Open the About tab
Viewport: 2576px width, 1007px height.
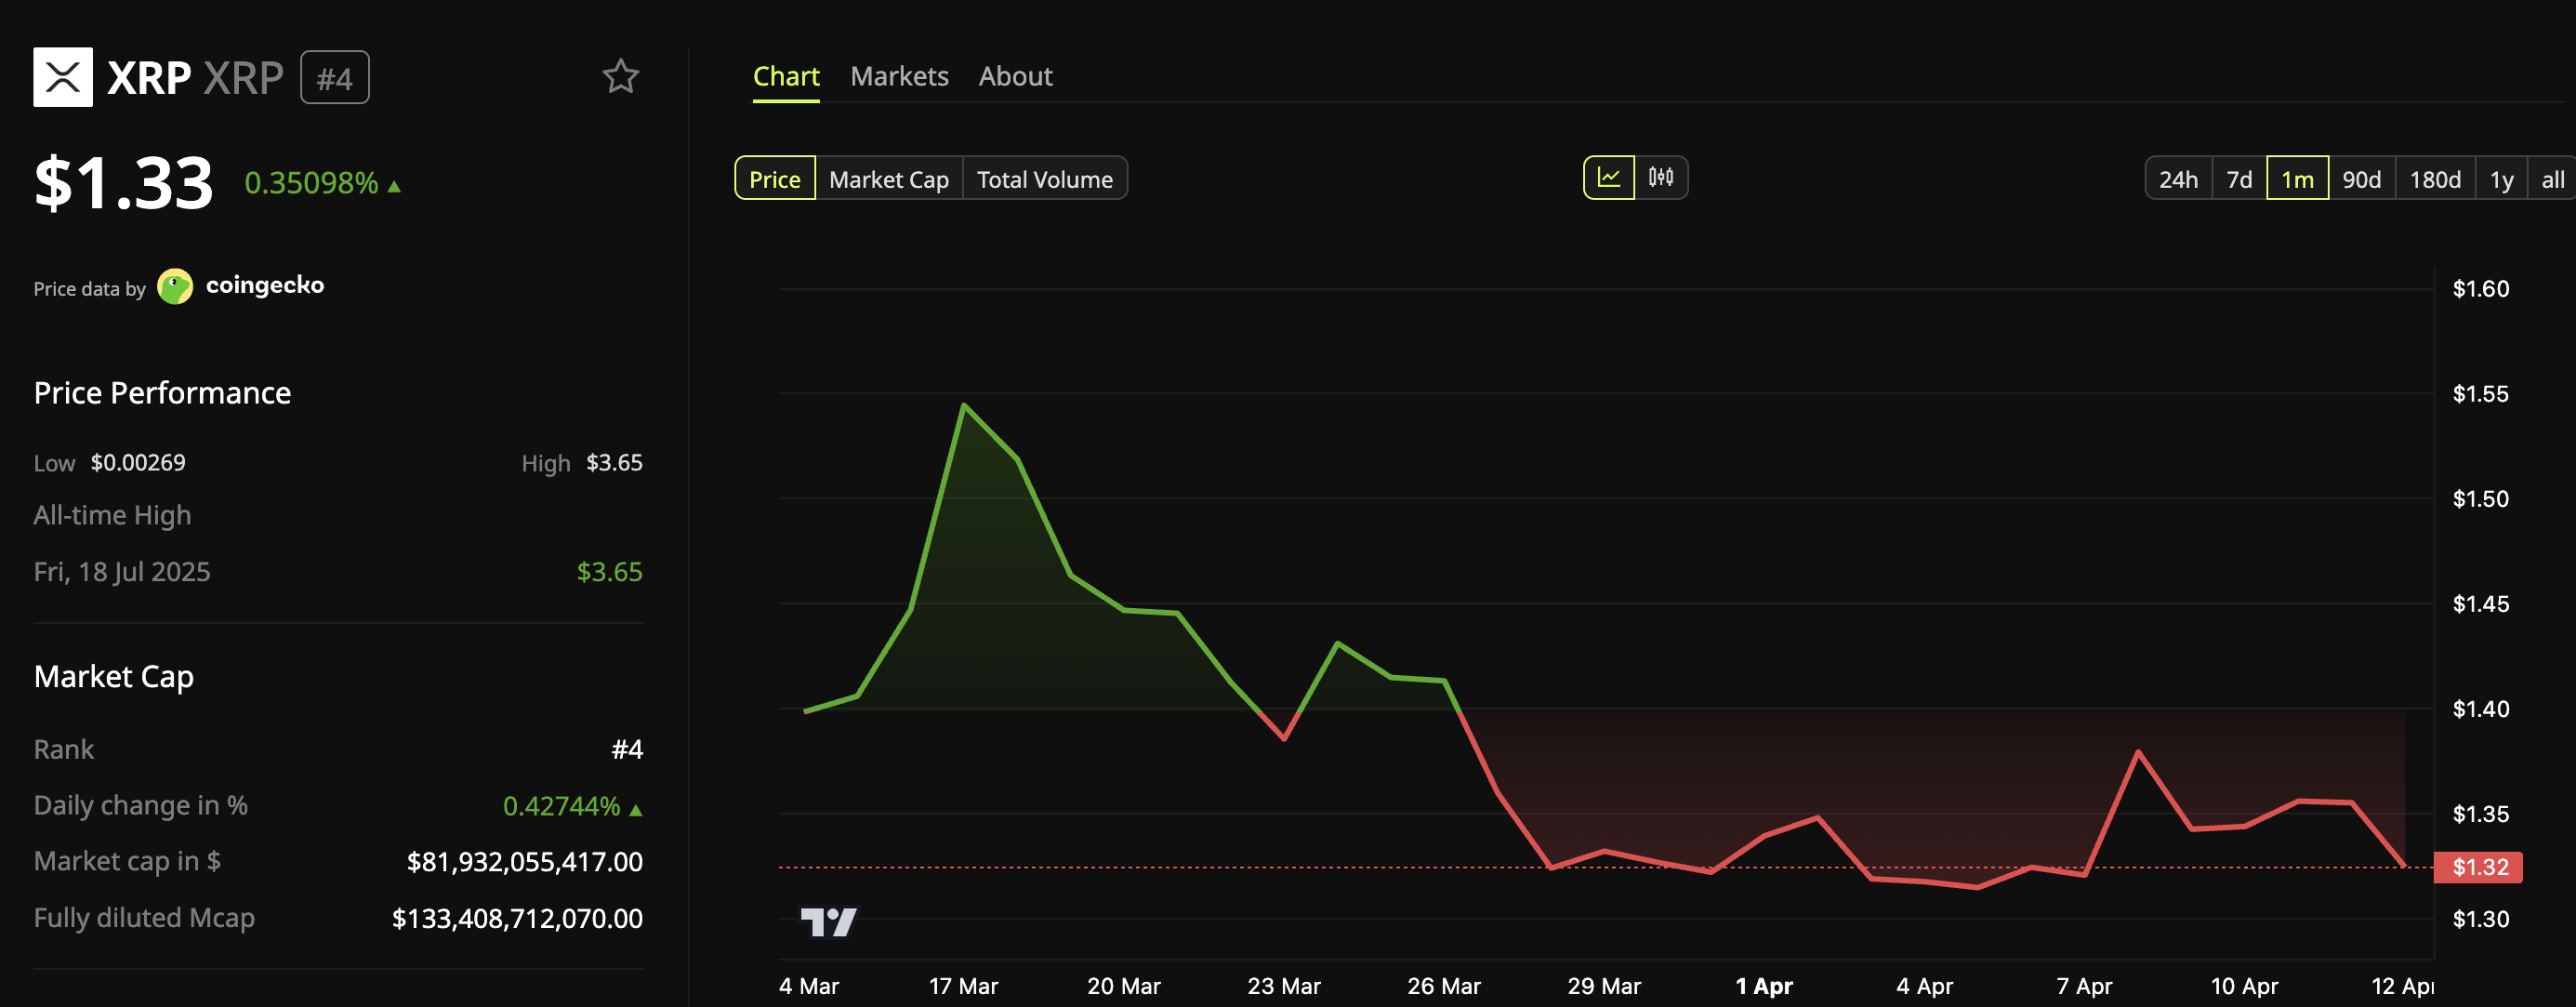coord(1015,75)
